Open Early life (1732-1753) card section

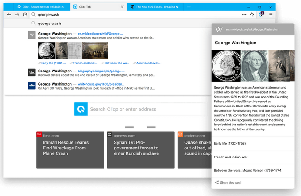pyautogui.click(x=253, y=143)
